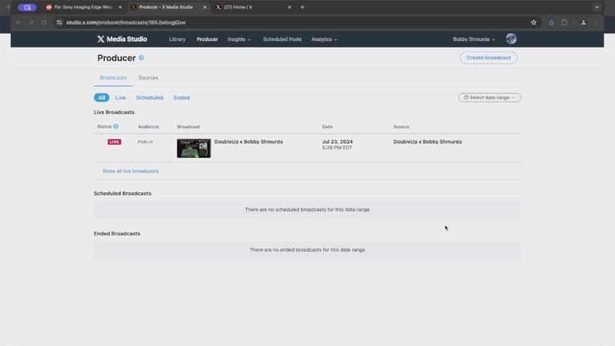Expand the Bobby Shmurda account dropdown
Image resolution: width=615 pixels, height=346 pixels.
474,39
